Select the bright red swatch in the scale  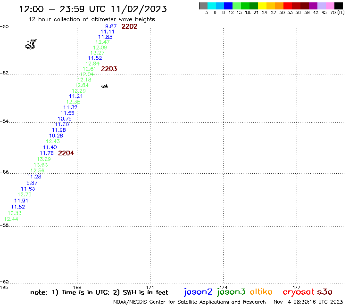[x=288, y=6]
